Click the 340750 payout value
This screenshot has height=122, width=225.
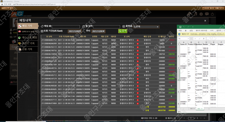point(172,54)
